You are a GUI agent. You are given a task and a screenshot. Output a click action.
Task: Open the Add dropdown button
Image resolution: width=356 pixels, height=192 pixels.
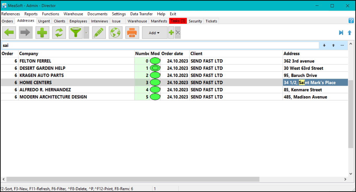(154, 33)
